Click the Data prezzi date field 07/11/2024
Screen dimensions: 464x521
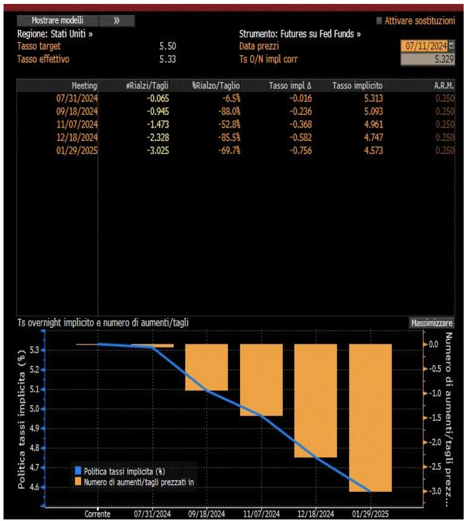[x=424, y=46]
